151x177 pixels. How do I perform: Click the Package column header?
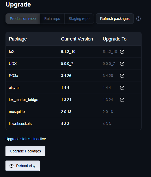18,39
